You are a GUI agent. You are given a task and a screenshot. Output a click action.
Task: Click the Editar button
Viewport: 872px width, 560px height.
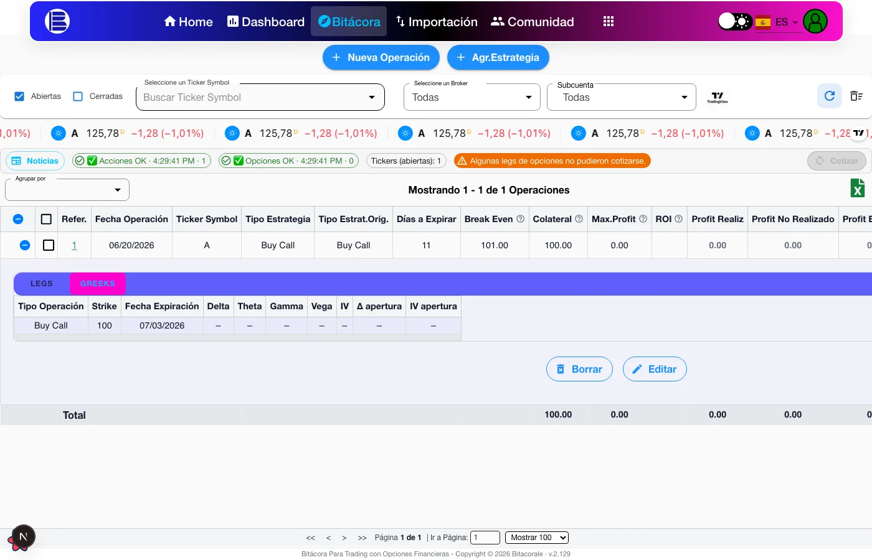tap(655, 369)
